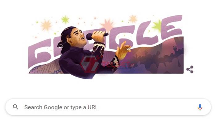Open the Google doodle of the singer
Viewport: 216px width, 125px height.
pyautogui.click(x=106, y=47)
